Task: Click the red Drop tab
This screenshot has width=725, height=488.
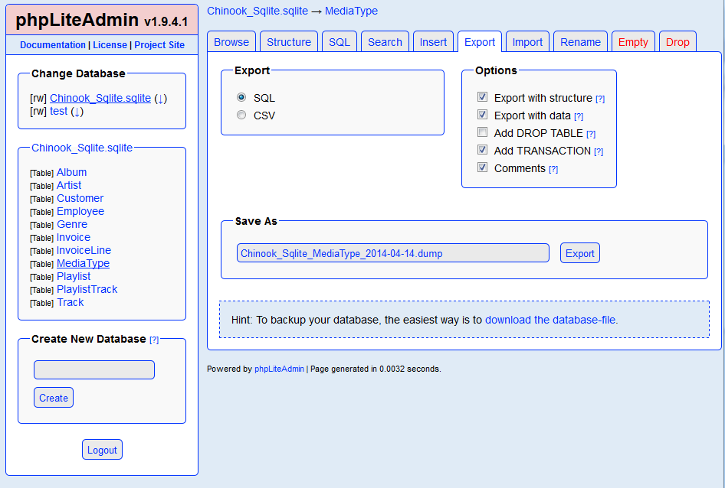Action: (x=677, y=42)
